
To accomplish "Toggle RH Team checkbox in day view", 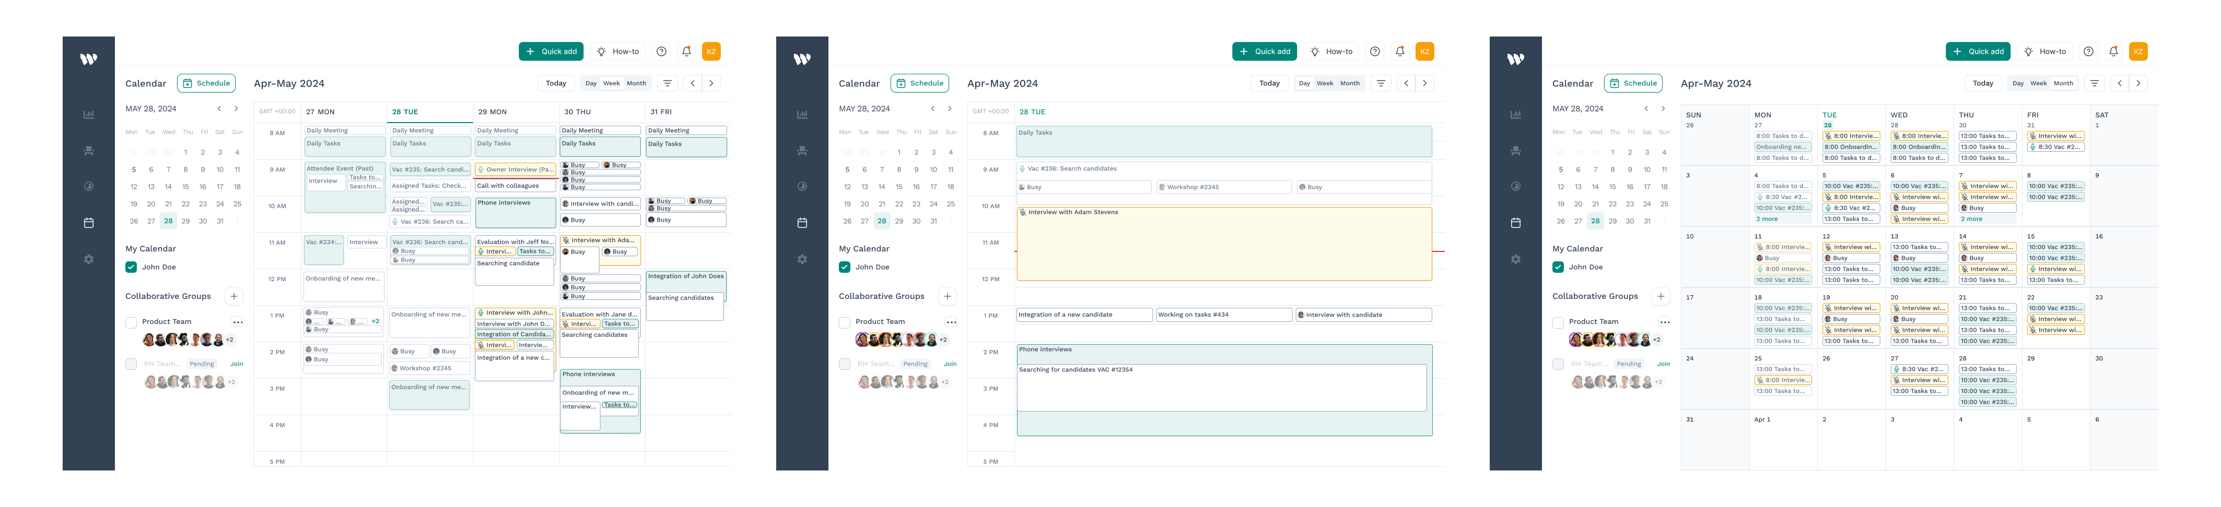I will coord(845,364).
